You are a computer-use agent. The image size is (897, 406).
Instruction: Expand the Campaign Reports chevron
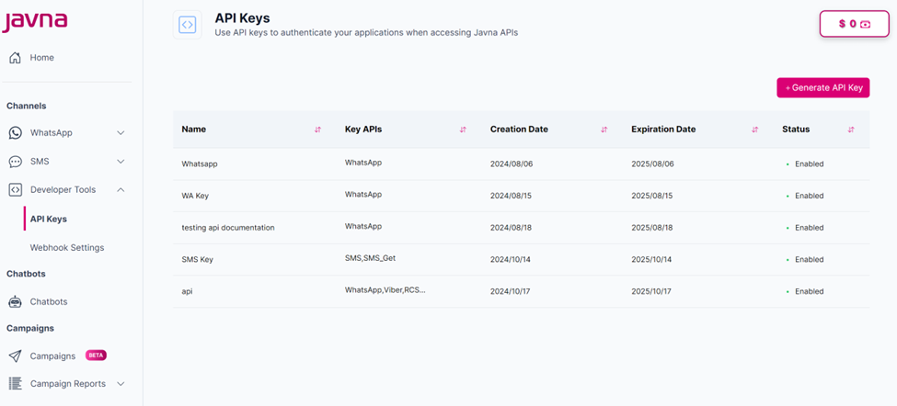point(121,384)
